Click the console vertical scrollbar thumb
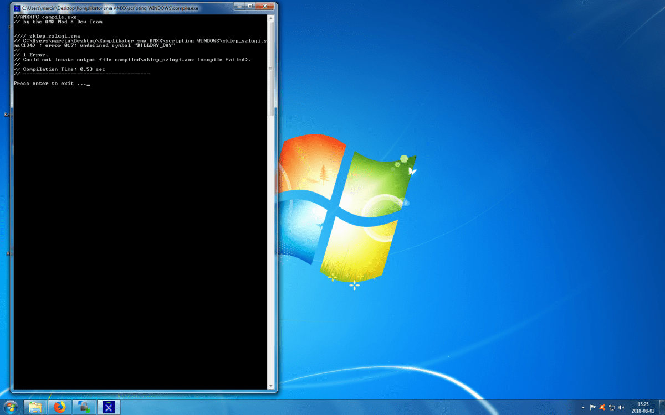This screenshot has height=415, width=665. click(x=270, y=69)
